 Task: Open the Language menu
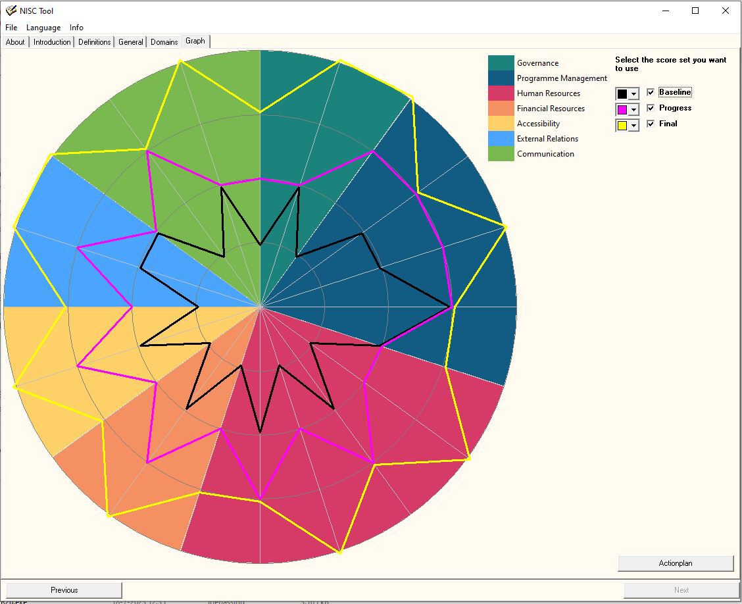[43, 28]
